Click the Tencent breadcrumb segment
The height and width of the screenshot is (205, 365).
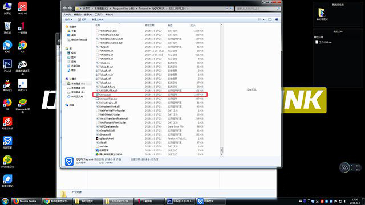point(143,9)
